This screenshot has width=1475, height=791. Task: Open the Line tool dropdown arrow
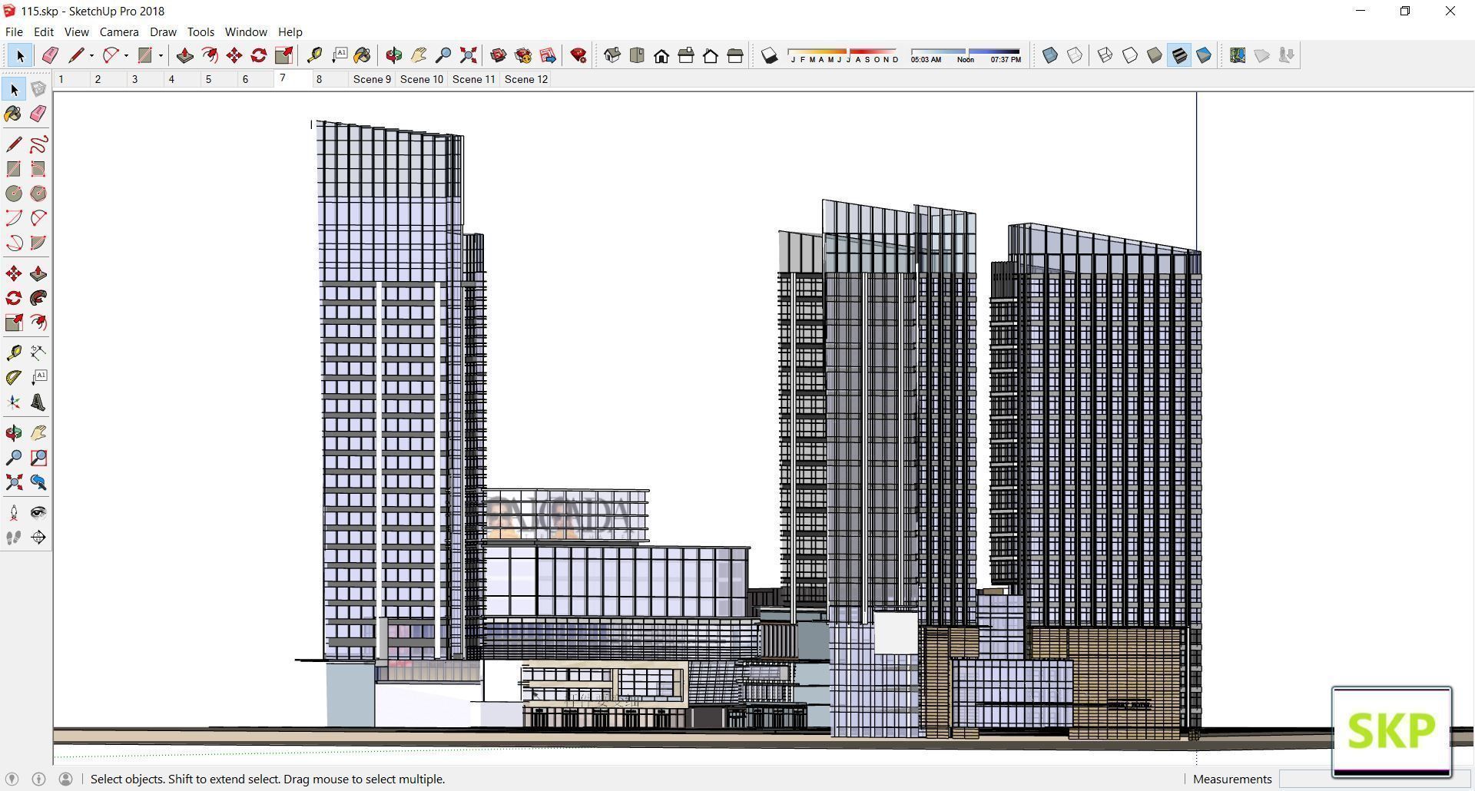click(91, 55)
